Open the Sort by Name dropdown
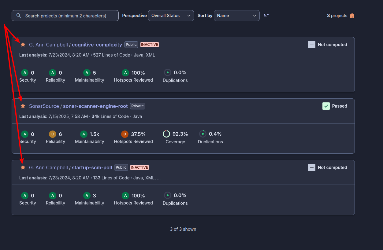The height and width of the screenshot is (250, 383). (237, 16)
